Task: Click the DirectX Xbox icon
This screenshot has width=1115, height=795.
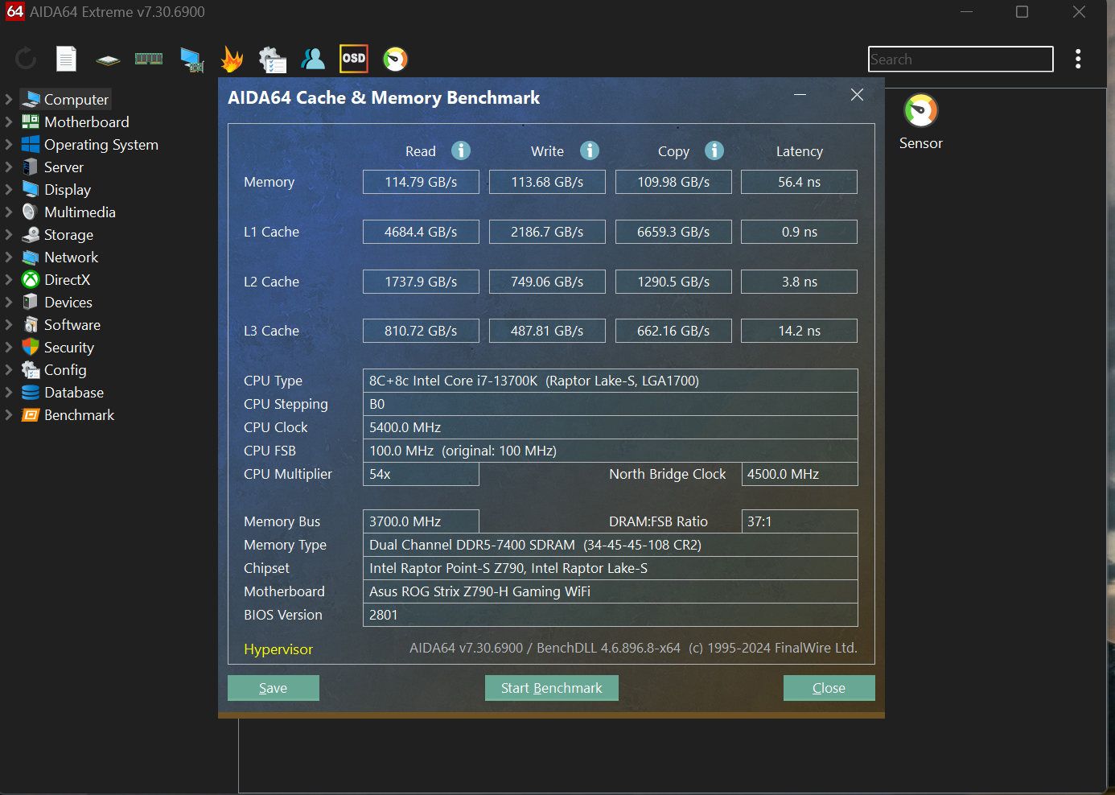Action: pyautogui.click(x=31, y=279)
